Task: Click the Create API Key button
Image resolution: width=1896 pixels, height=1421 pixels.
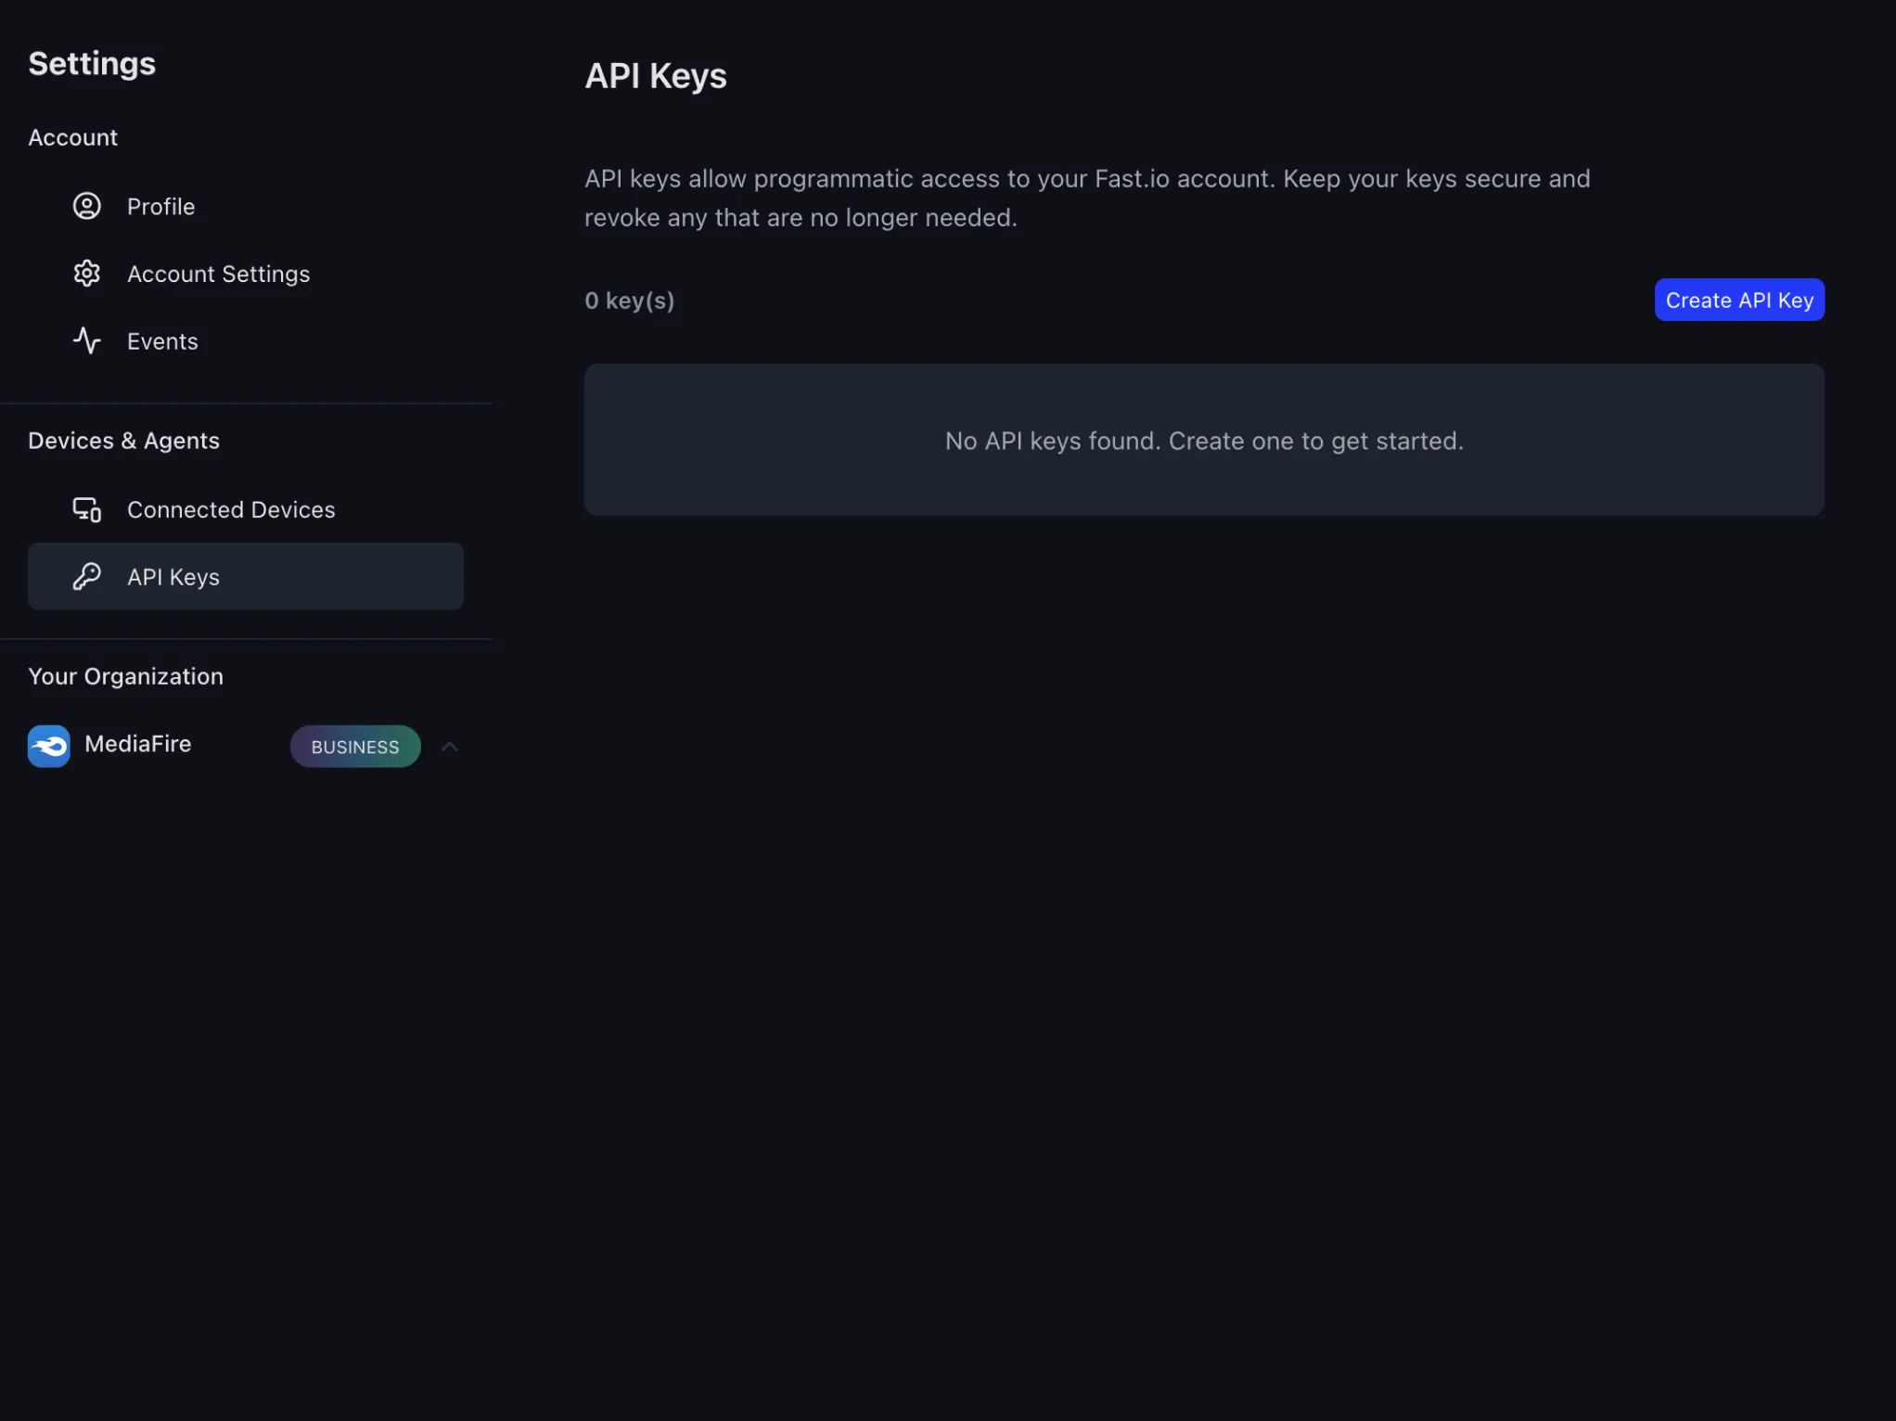Action: click(1738, 299)
